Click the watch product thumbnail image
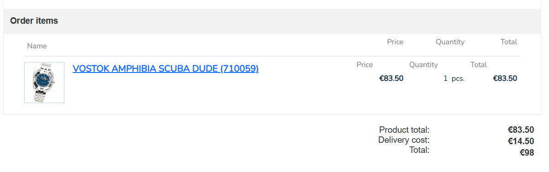The width and height of the screenshot is (549, 172). (x=44, y=83)
